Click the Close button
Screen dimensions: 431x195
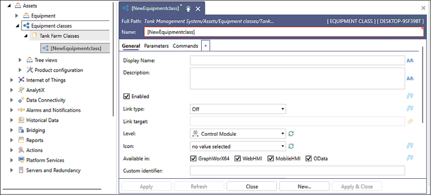click(x=252, y=186)
